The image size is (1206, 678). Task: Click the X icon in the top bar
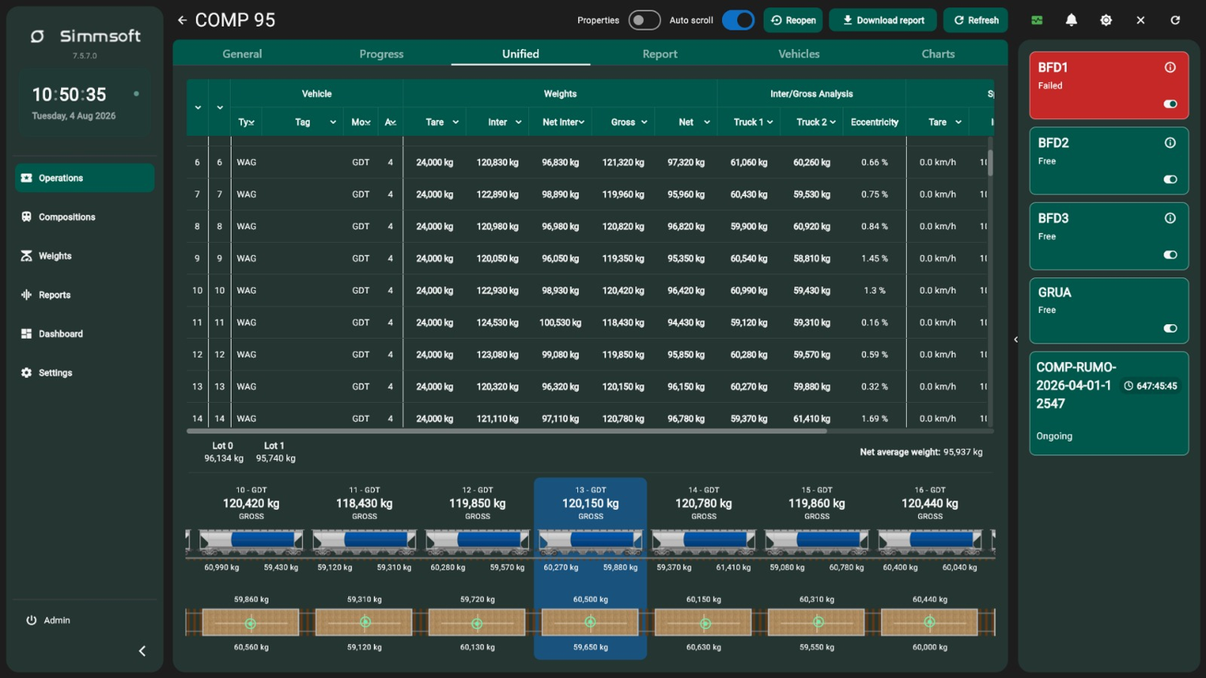(1140, 20)
